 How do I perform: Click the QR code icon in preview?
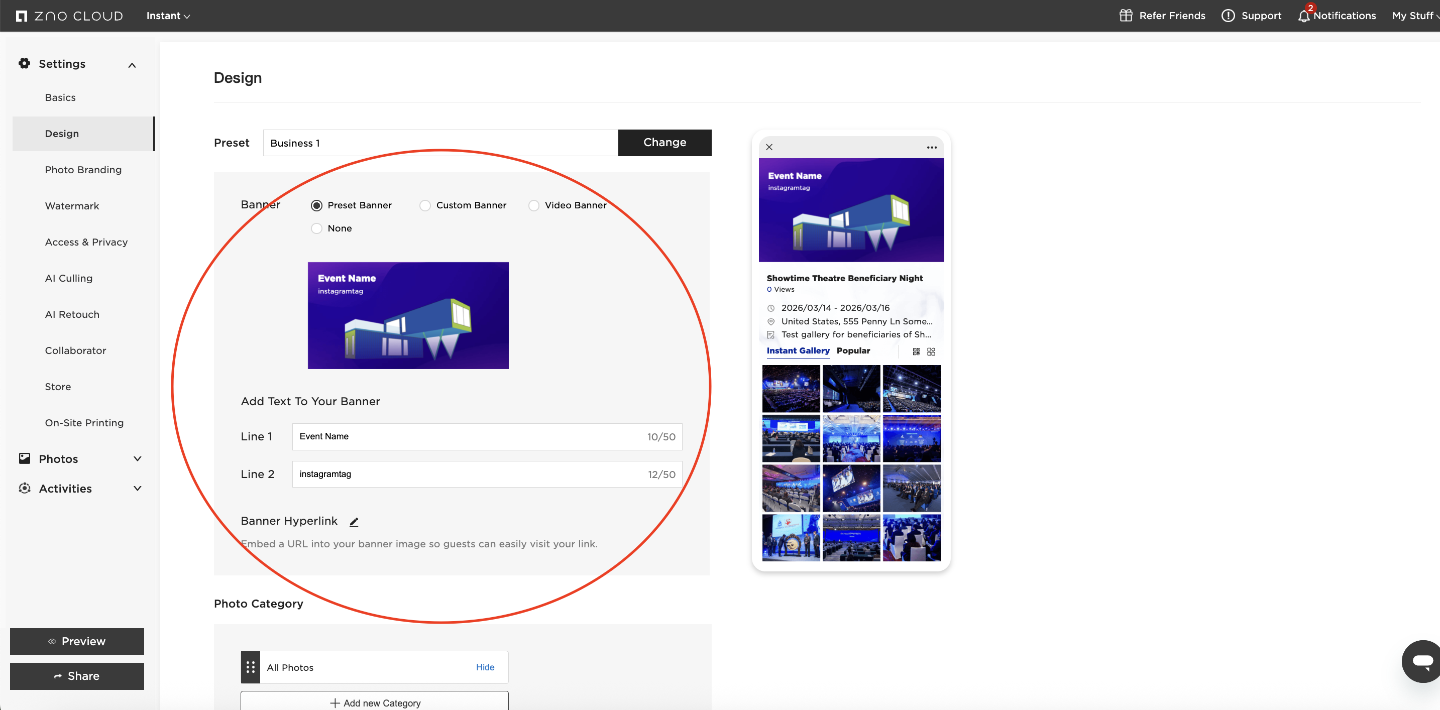click(916, 351)
